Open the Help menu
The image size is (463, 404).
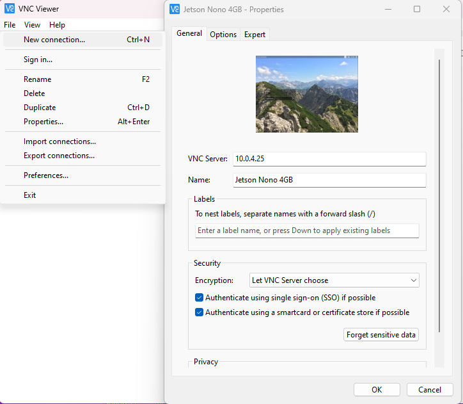(x=57, y=25)
